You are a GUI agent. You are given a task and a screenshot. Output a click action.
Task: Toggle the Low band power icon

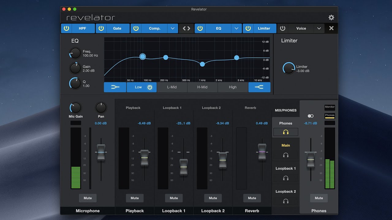150,87
